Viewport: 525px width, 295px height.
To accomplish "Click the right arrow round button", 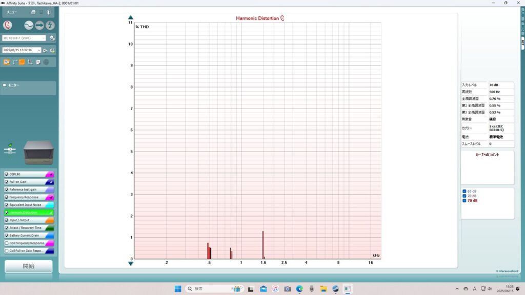I will (39, 25).
